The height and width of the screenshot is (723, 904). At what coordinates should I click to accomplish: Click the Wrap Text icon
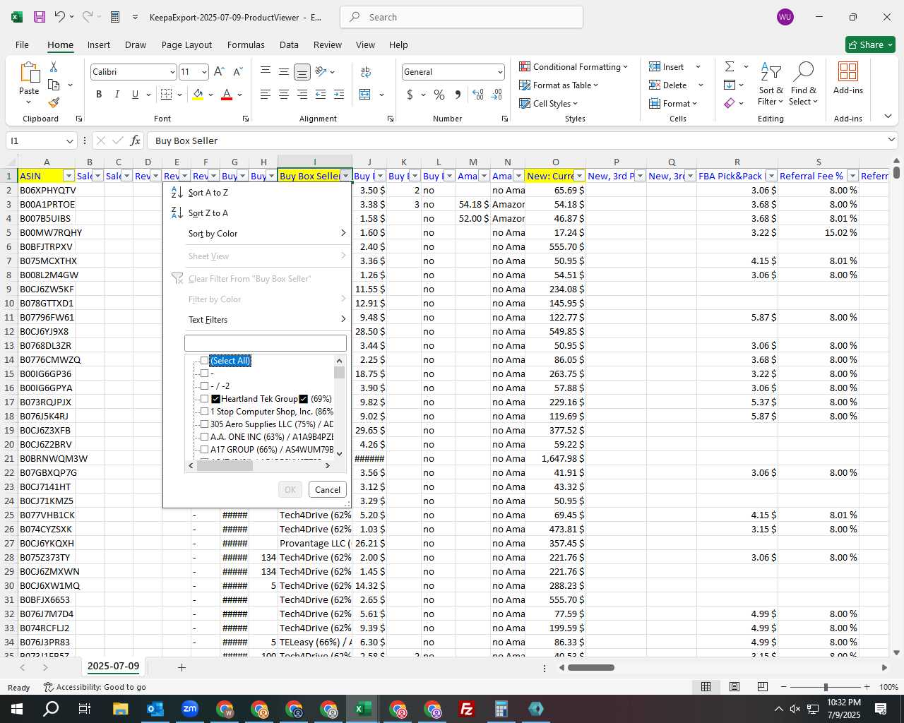pyautogui.click(x=366, y=71)
